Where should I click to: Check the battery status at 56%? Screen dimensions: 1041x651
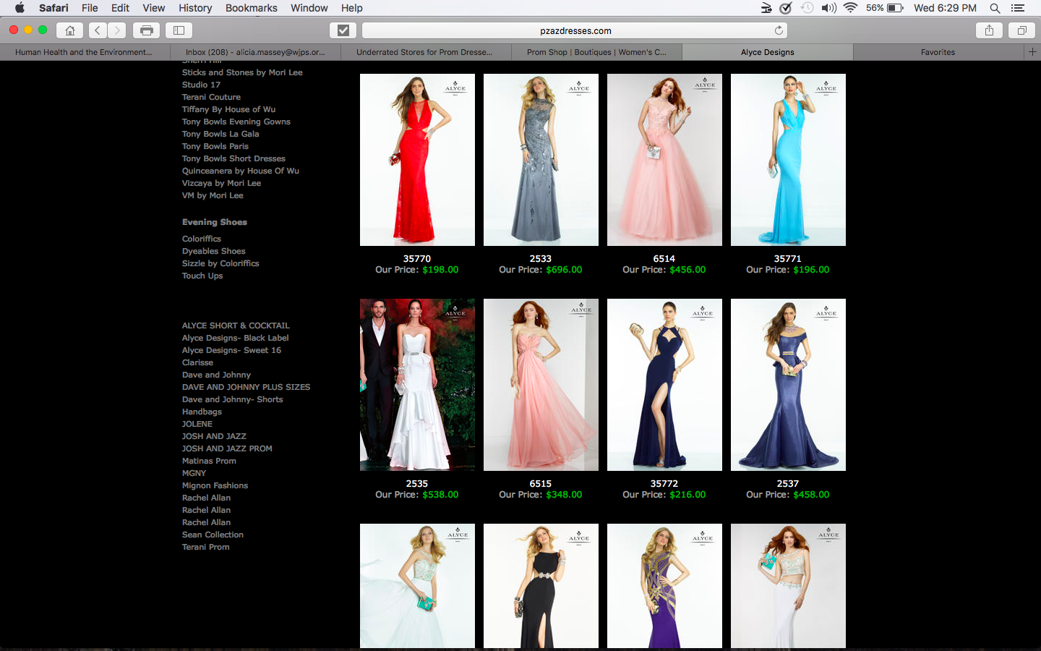885,8
